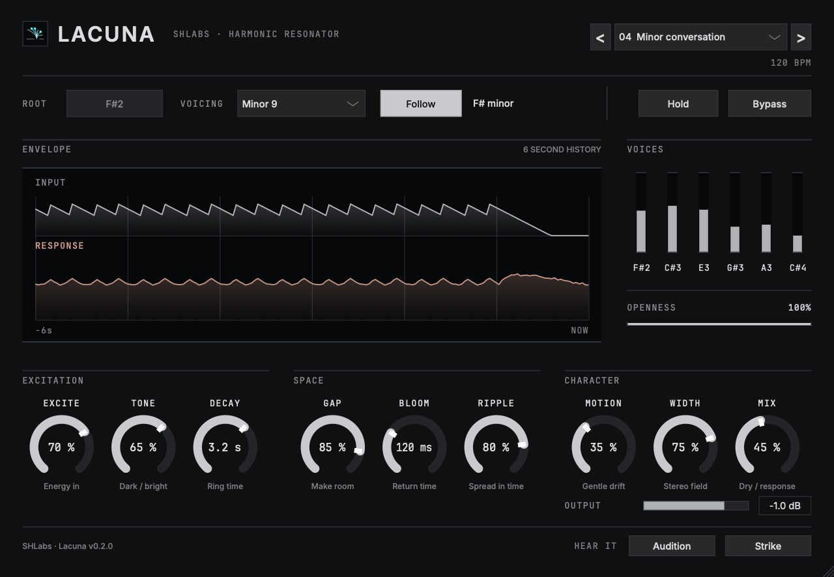Screen dimensions: 834x577
Task: Click the '-6s' time axis label
Action: coord(44,331)
